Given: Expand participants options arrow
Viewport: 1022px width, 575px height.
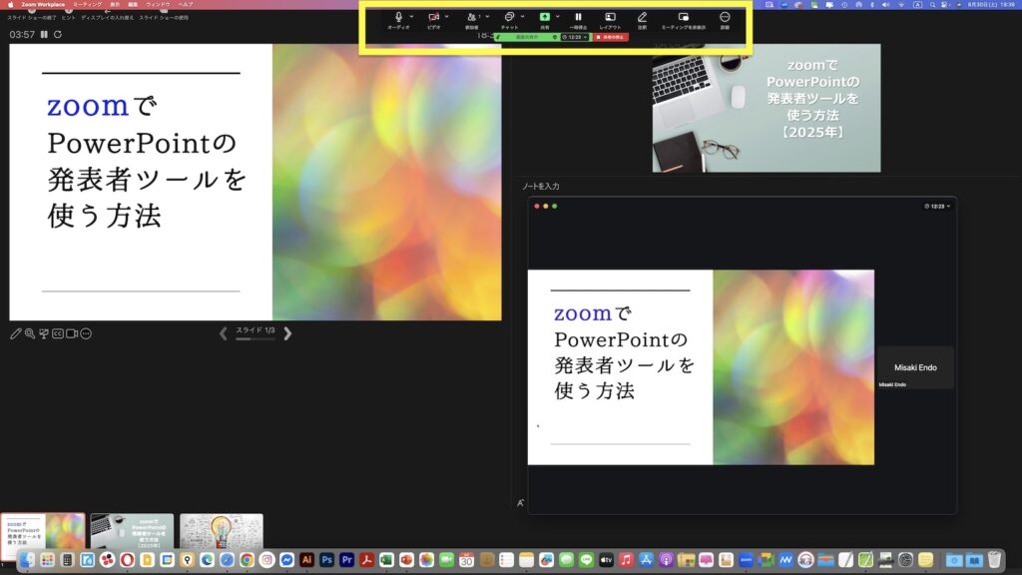Looking at the screenshot, I should (x=487, y=17).
